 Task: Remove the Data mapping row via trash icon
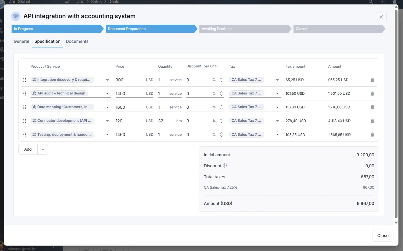pyautogui.click(x=372, y=107)
